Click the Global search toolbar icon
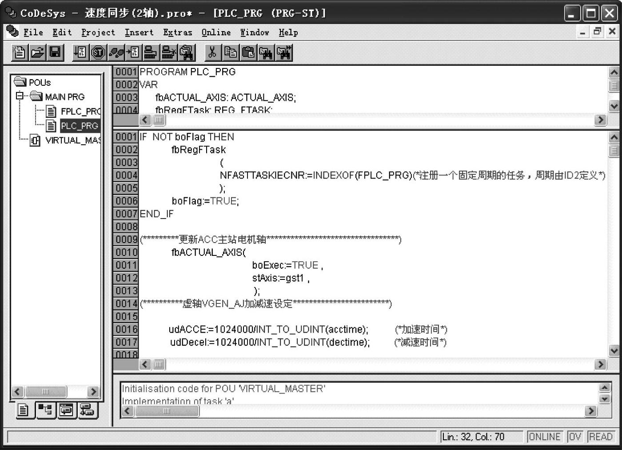This screenshot has width=622, height=450. (x=187, y=52)
